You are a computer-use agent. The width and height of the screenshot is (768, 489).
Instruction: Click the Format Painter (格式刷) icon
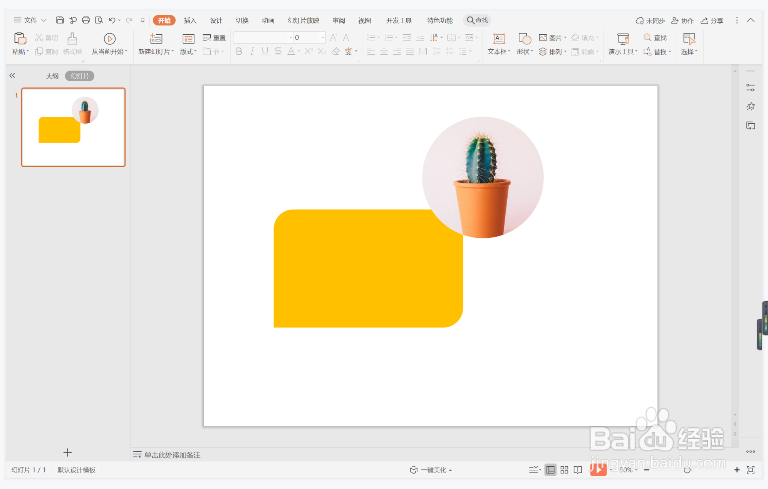coord(72,39)
